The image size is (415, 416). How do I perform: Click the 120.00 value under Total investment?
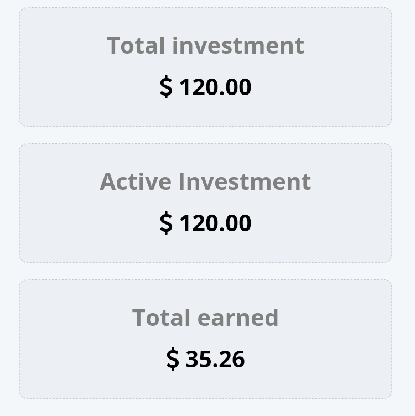[215, 87]
